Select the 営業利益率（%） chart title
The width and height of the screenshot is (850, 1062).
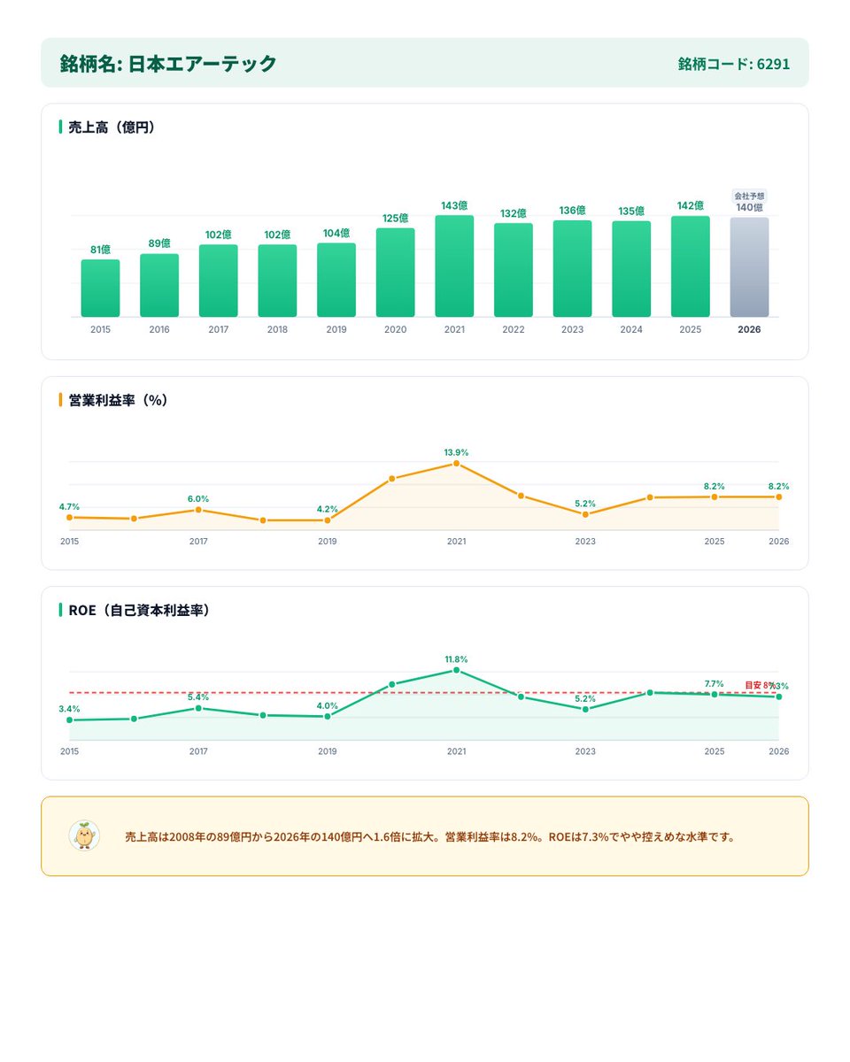[x=118, y=400]
